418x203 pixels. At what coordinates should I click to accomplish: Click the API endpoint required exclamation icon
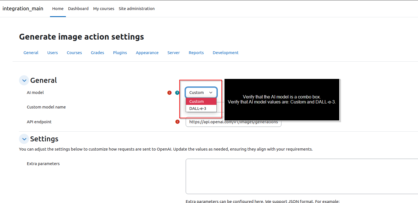click(x=178, y=122)
